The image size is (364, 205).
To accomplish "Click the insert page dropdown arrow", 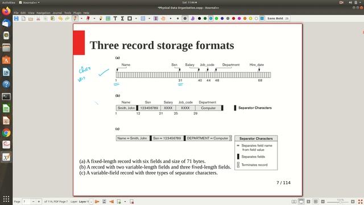I will point(125,202).
